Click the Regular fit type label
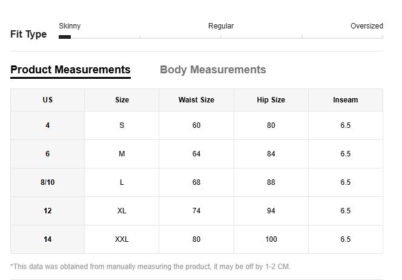Screen dimensions: 402x280 [x=221, y=26]
